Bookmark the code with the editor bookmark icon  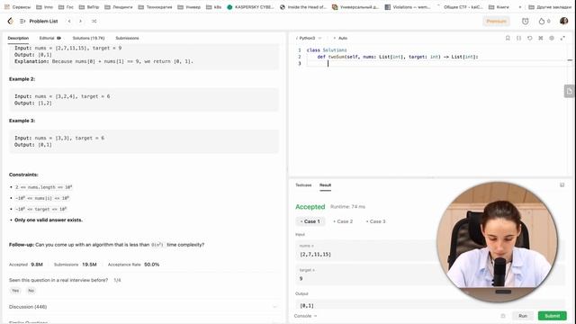pyautogui.click(x=508, y=38)
